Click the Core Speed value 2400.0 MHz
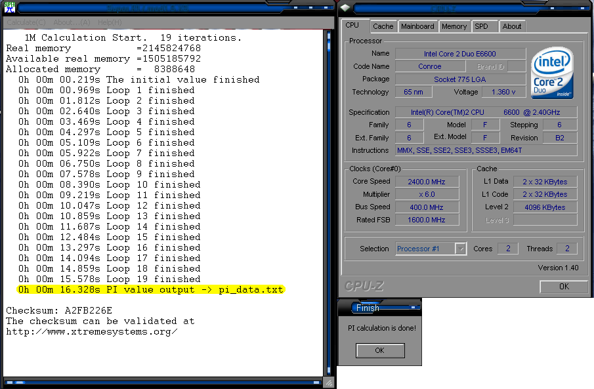 pos(427,182)
